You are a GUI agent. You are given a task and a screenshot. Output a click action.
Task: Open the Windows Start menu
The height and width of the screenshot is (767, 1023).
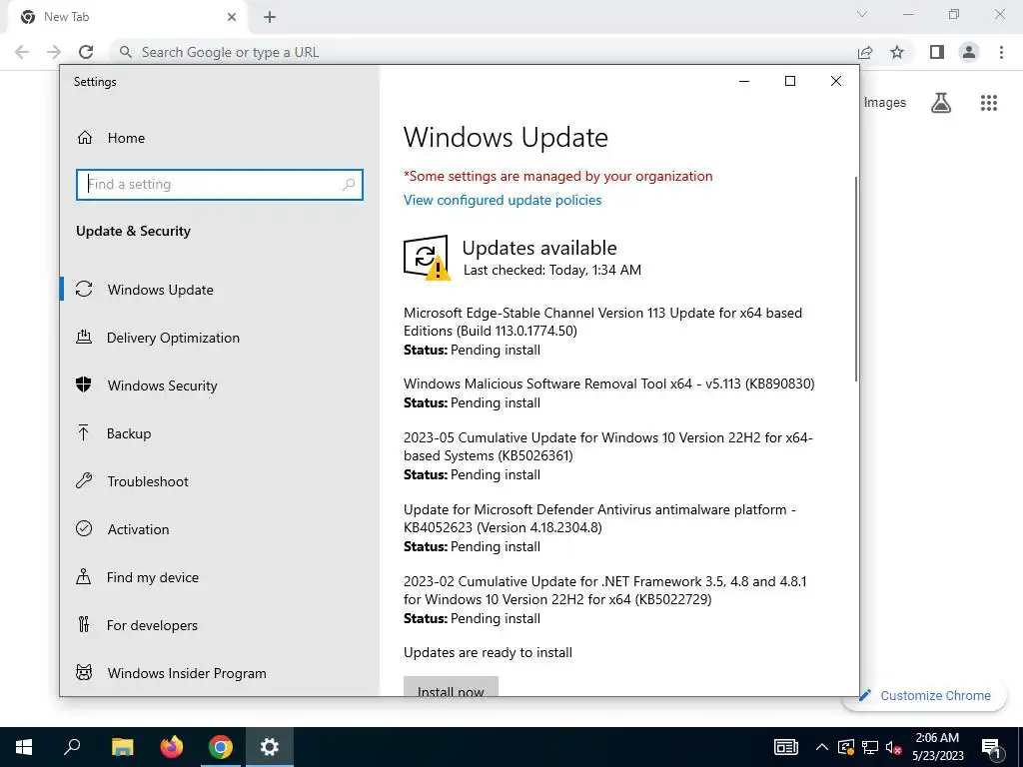pos(24,747)
